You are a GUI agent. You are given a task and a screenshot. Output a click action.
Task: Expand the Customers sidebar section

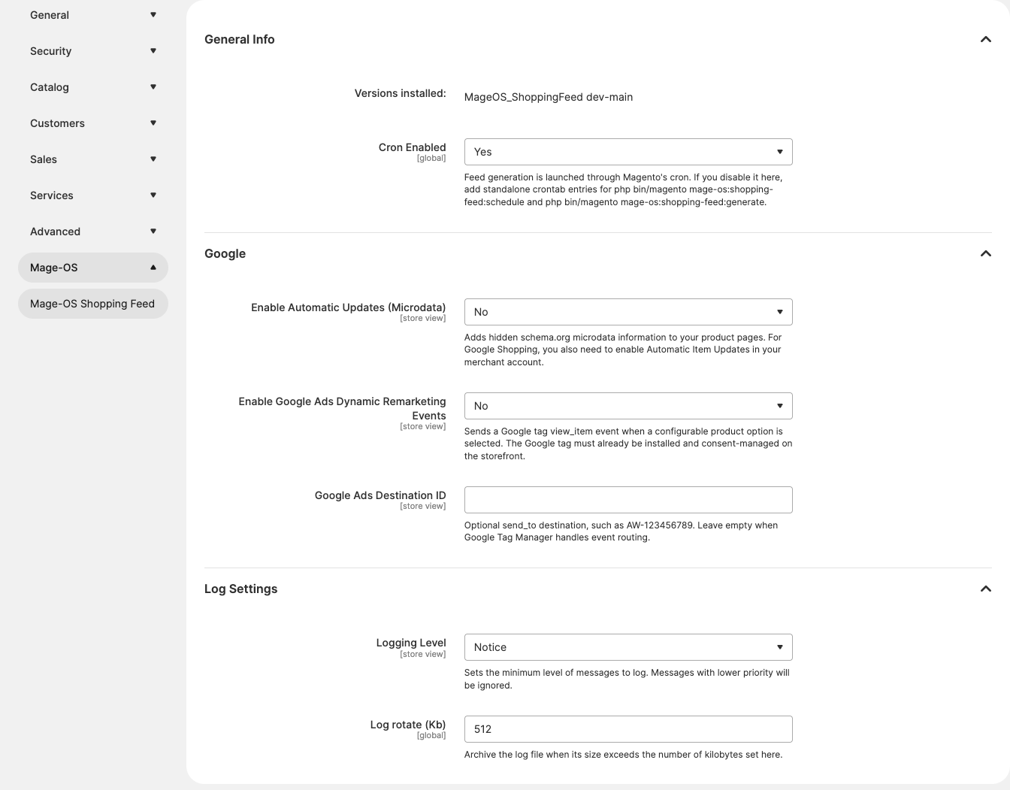pyautogui.click(x=92, y=123)
